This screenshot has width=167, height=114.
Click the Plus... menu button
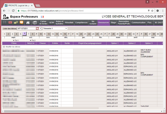[150, 23]
